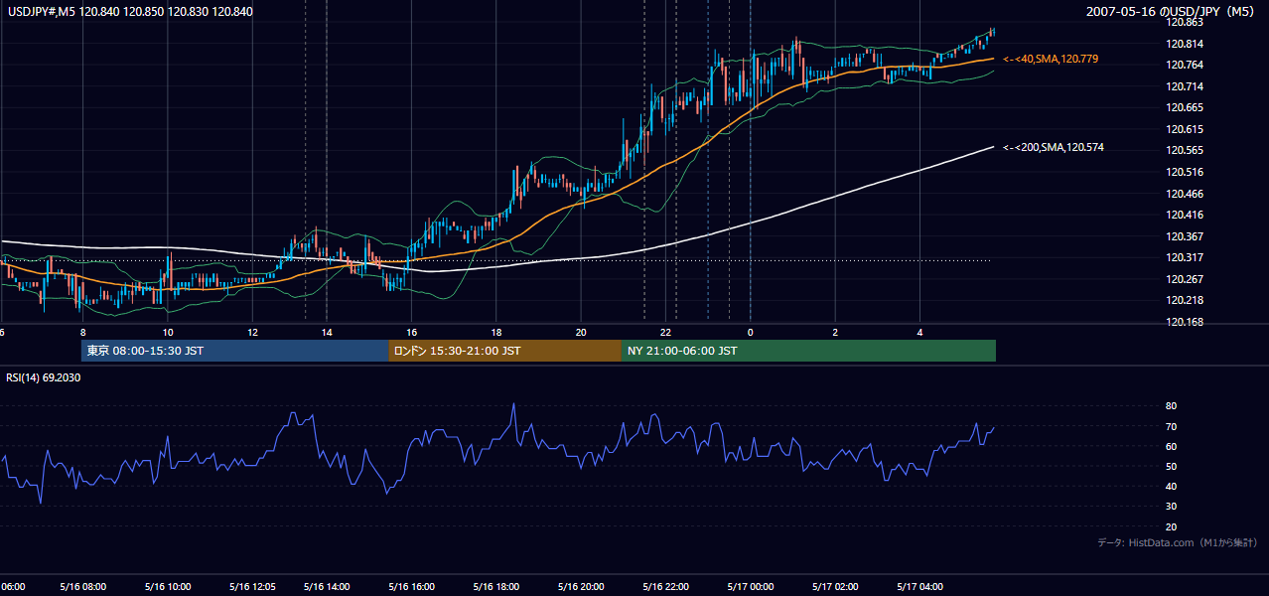Screen dimensions: 1269x596
Task: Click the 5/16 16:00 date label
Action: [x=411, y=587]
